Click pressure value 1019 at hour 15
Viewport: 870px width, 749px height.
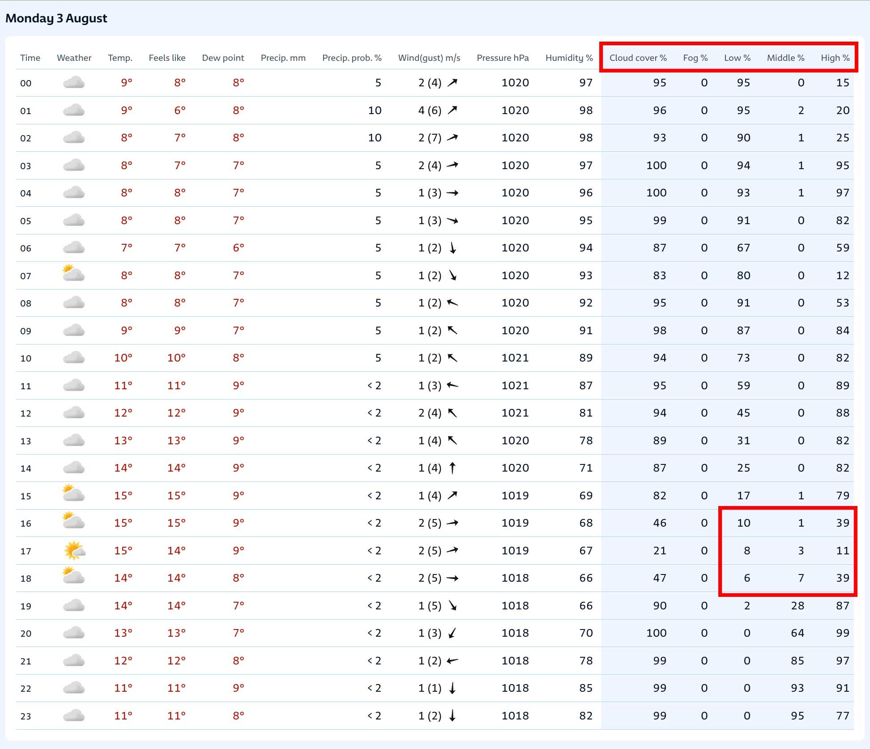515,496
